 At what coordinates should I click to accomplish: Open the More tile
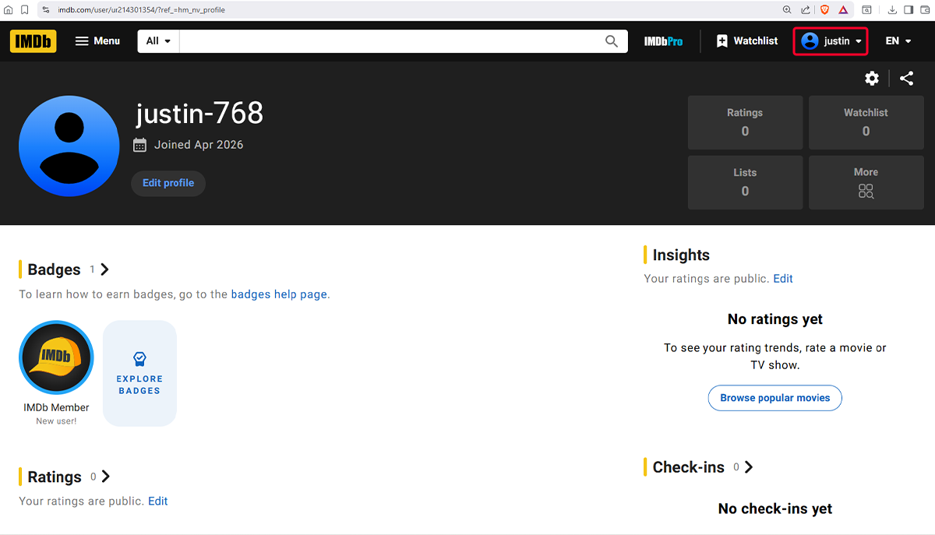(866, 182)
